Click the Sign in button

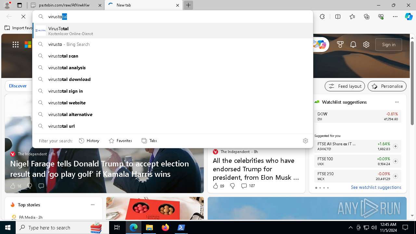[389, 45]
